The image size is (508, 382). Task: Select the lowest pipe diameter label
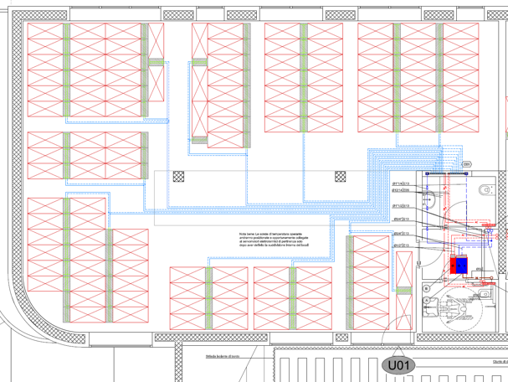[401, 245]
